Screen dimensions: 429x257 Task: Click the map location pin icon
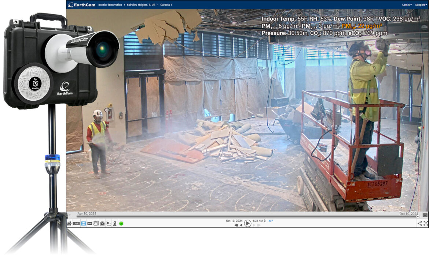tap(115, 223)
